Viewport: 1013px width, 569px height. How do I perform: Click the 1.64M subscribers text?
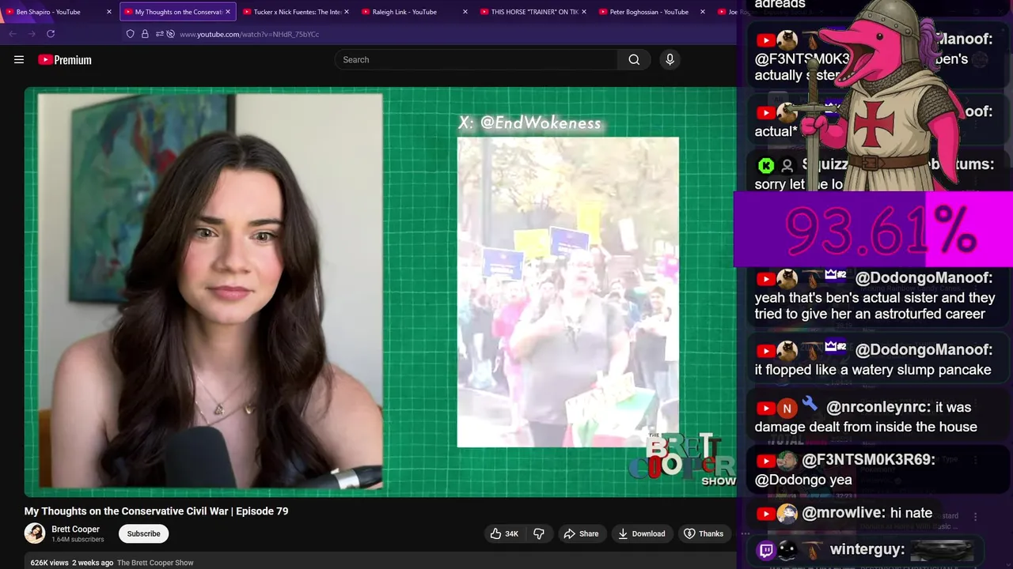coord(78,540)
